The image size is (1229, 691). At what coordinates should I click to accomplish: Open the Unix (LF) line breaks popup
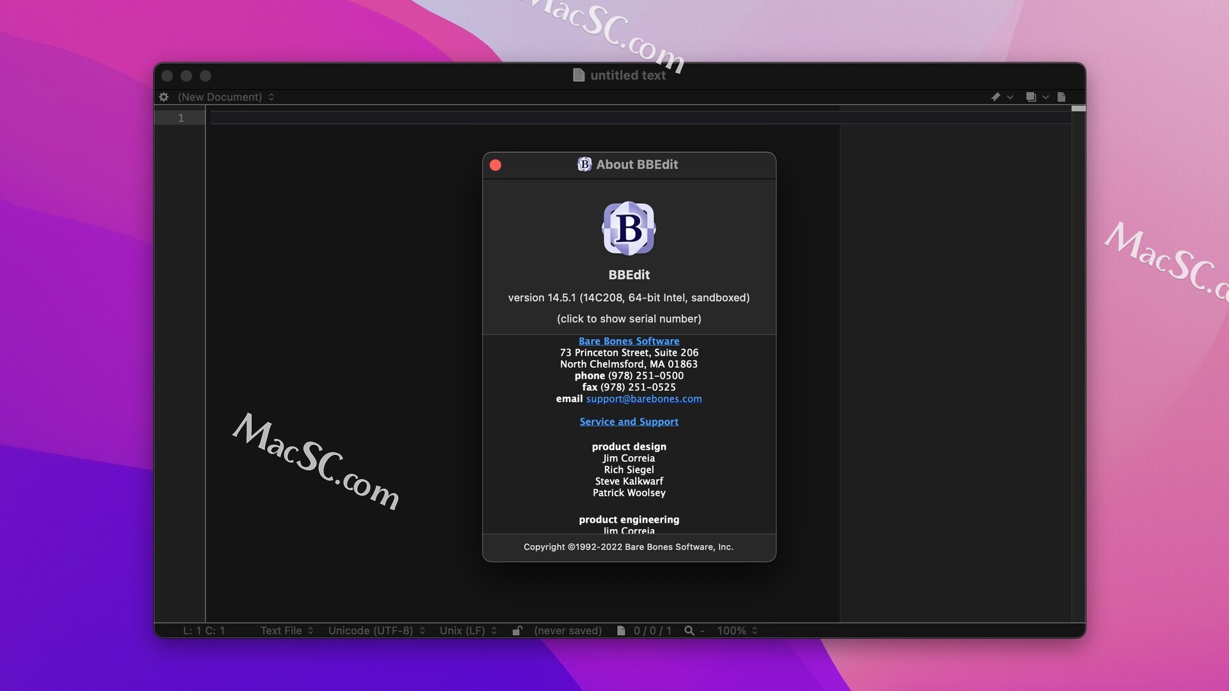point(468,630)
